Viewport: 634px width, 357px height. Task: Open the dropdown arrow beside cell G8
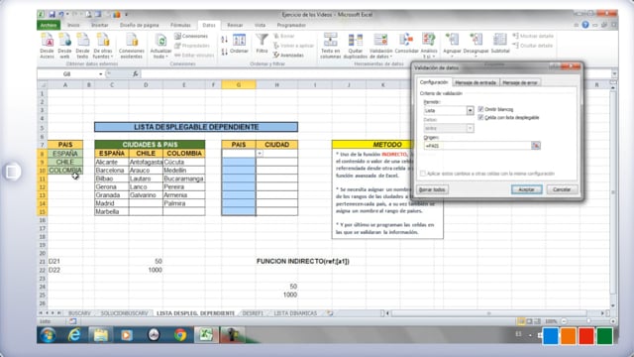[260, 154]
